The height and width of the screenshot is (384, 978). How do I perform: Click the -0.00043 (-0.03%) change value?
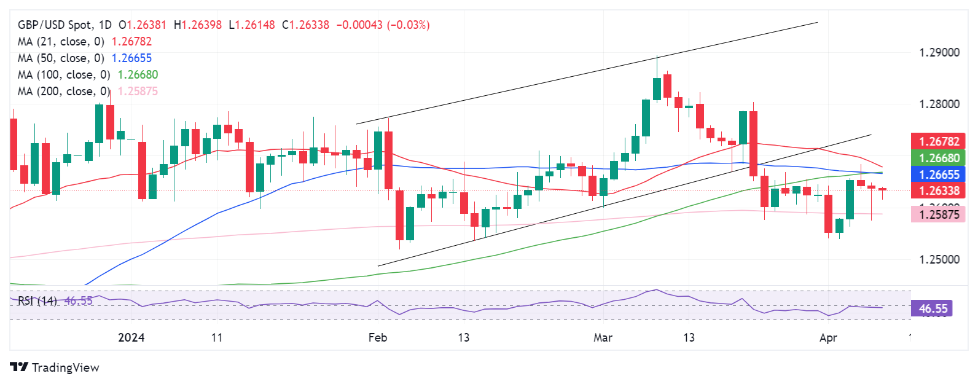[x=383, y=25]
